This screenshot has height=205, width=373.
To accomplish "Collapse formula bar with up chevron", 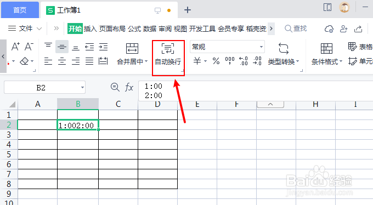I will click(270, 104).
